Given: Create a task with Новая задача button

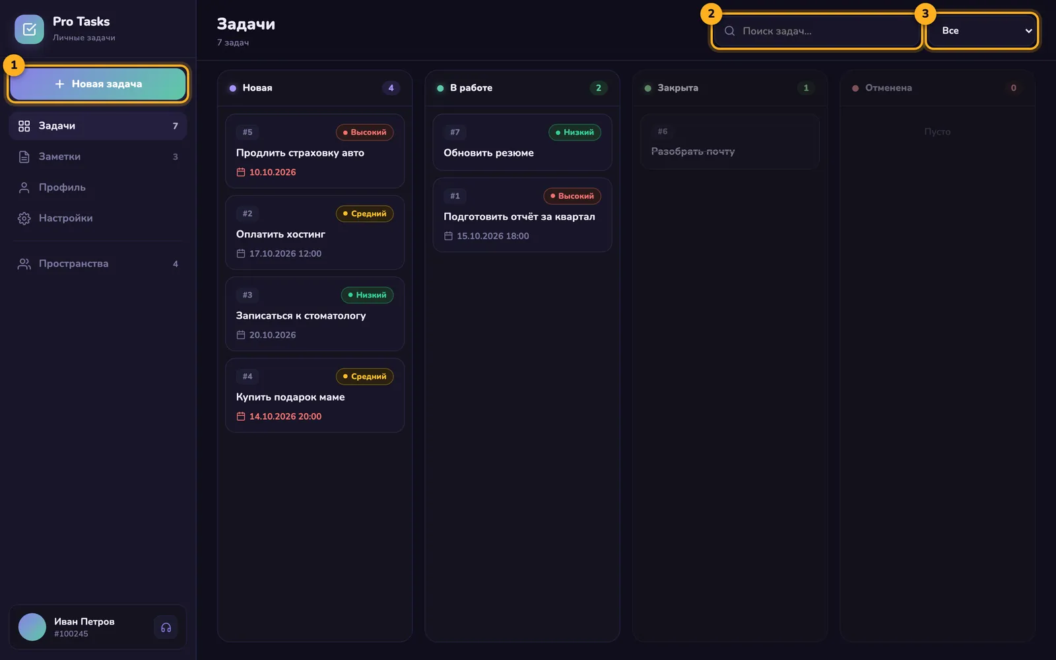Looking at the screenshot, I should 98,84.
